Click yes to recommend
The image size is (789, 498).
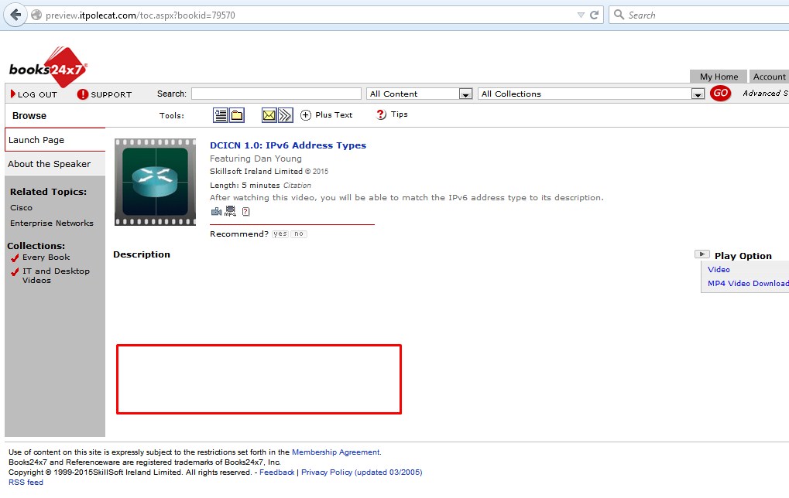(x=280, y=234)
